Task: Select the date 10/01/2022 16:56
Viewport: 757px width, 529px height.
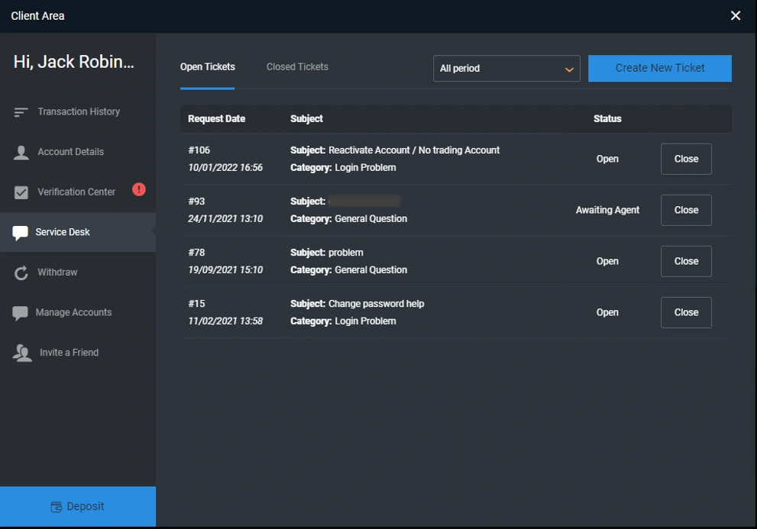Action: tap(225, 167)
